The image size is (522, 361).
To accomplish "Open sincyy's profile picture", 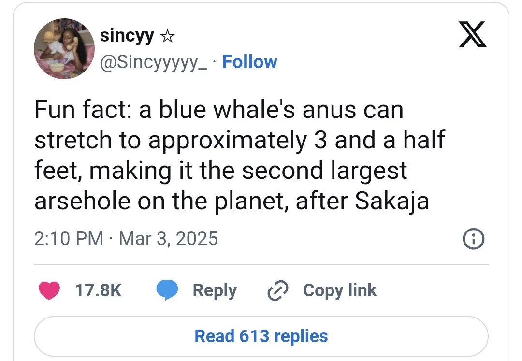I will [x=63, y=49].
